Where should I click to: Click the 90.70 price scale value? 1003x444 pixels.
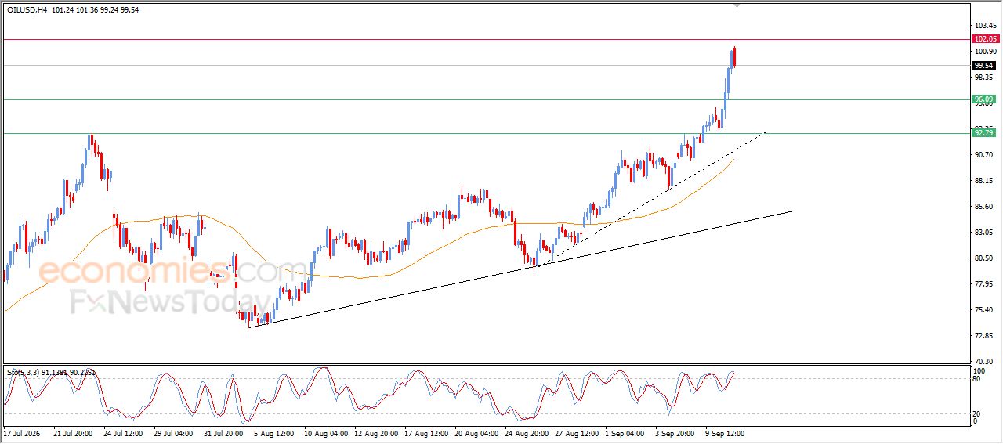984,155
